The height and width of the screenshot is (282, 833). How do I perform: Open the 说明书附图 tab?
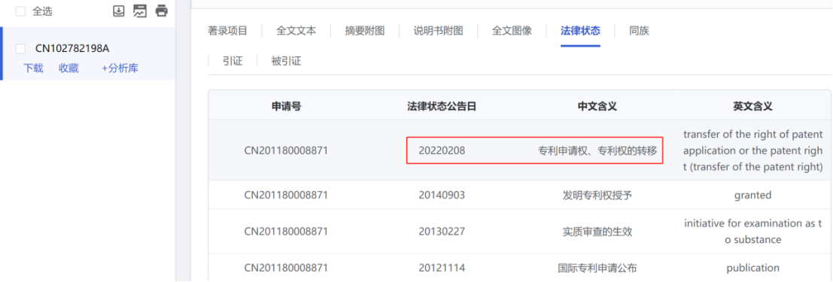[x=438, y=31]
